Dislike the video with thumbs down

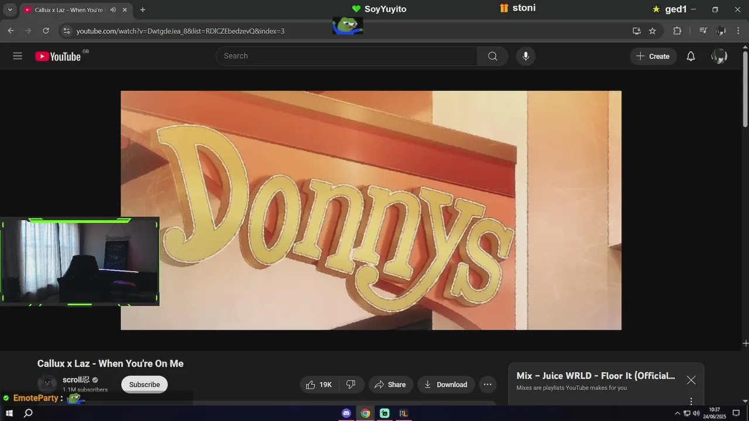(351, 385)
